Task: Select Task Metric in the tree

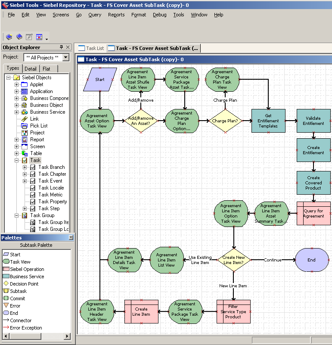Action: (50, 195)
